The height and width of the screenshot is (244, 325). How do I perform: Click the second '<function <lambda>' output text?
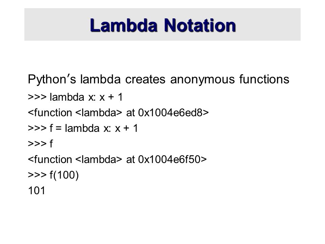pos(75,159)
